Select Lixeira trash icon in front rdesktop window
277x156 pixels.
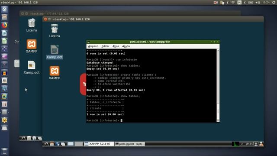55,31
